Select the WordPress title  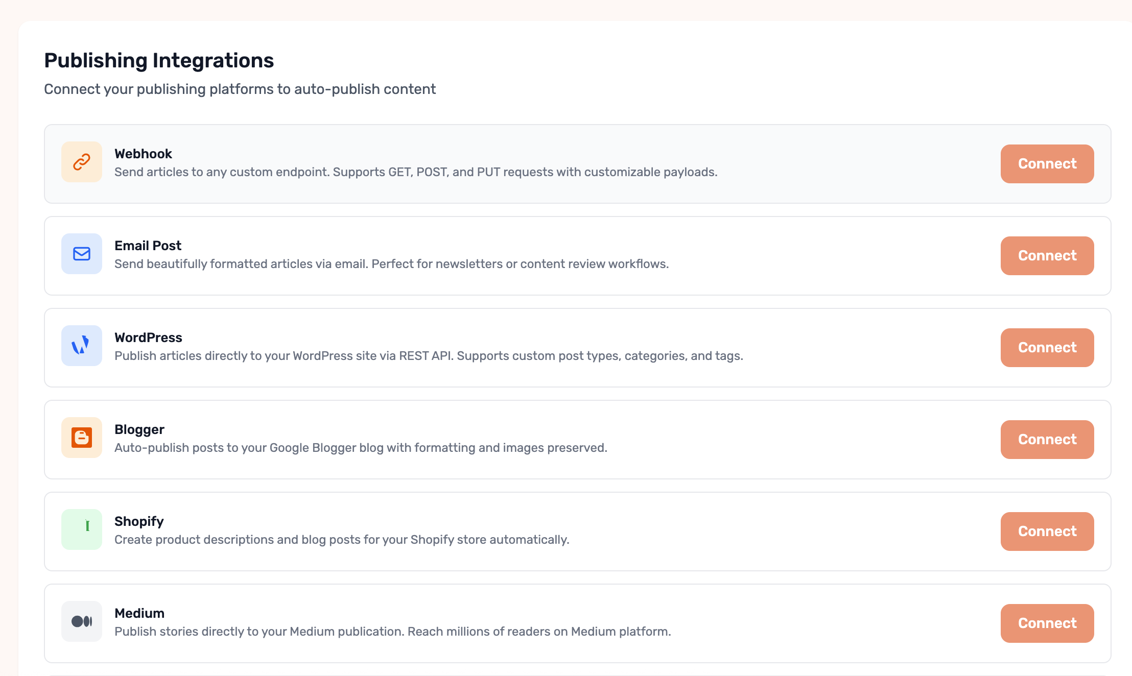click(148, 337)
